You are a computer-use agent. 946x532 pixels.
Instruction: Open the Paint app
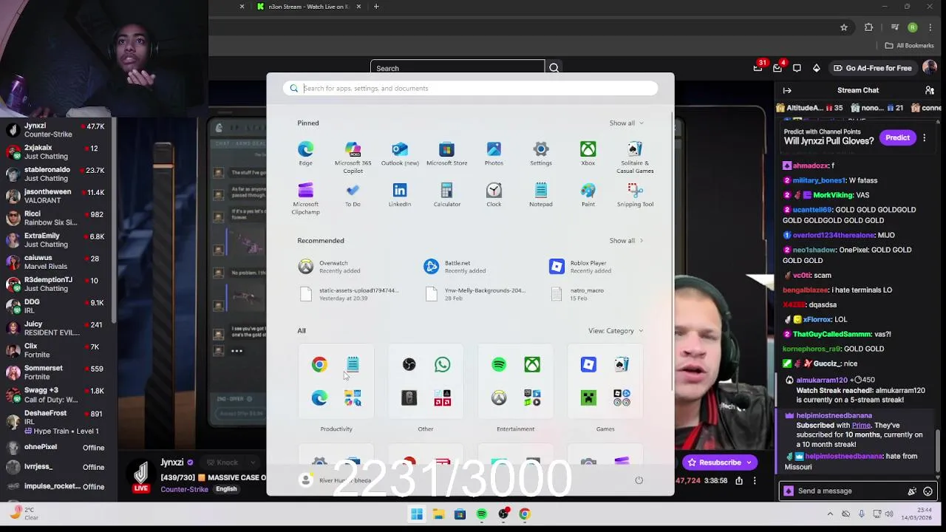tap(588, 195)
